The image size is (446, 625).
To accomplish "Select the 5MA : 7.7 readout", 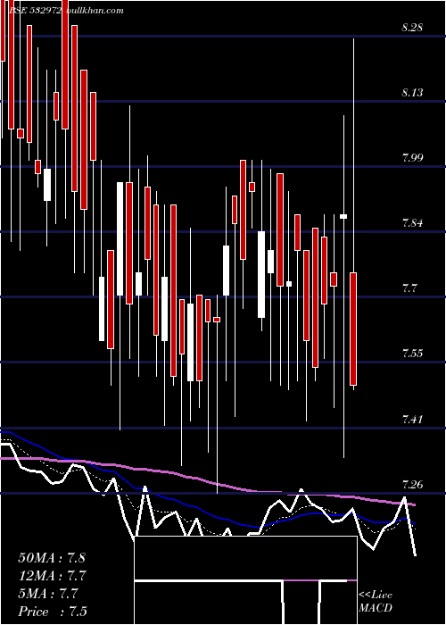I will 48,594.
